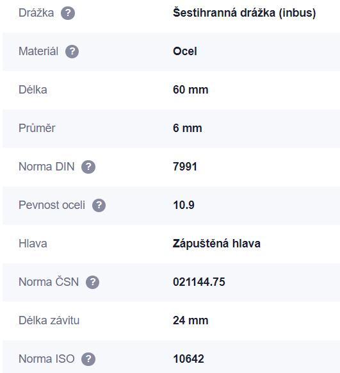
Task: Select the 60 mm length value
Action: (x=191, y=90)
